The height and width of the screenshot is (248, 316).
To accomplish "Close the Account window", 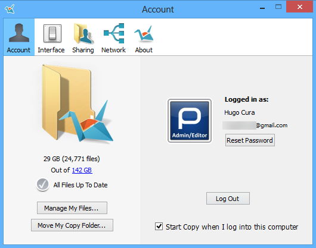I will [299, 7].
